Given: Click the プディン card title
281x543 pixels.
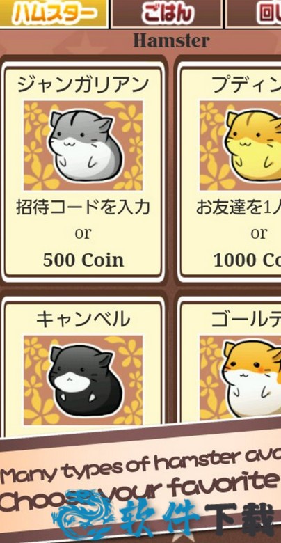Looking at the screenshot, I should click(x=246, y=85).
